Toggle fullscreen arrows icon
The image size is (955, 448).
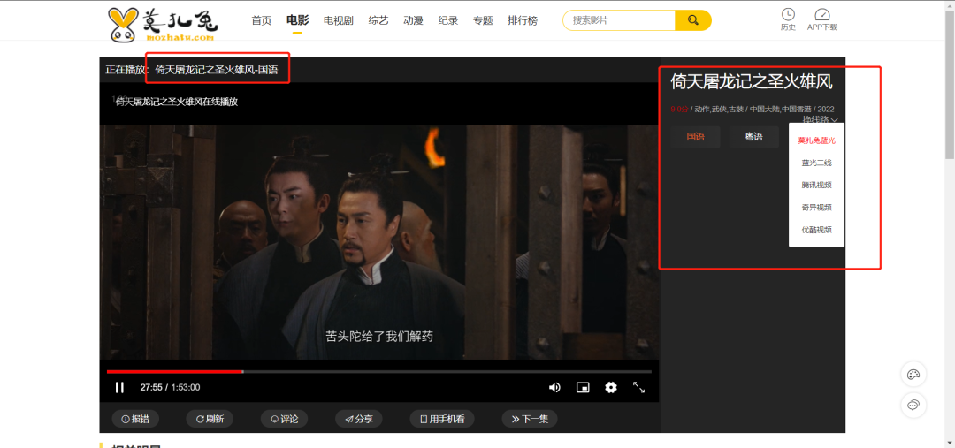(639, 387)
